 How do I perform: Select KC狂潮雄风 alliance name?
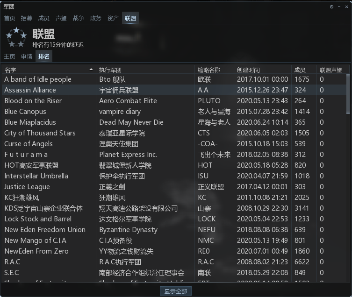click(22, 198)
